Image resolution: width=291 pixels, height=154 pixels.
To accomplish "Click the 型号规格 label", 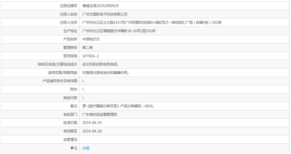I will click(70, 56).
